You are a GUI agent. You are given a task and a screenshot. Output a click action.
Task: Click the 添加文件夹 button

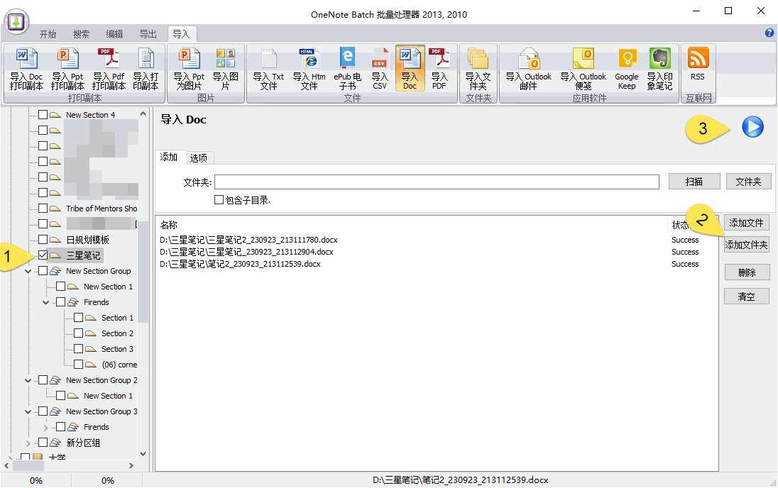coord(747,245)
